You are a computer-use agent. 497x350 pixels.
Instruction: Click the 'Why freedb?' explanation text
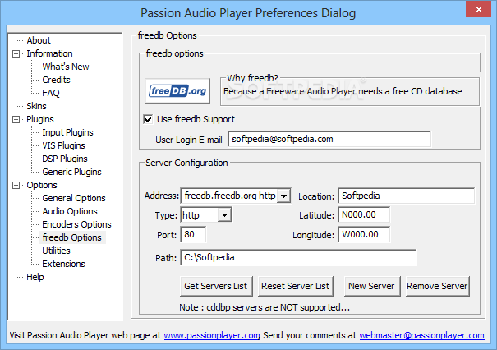click(343, 92)
